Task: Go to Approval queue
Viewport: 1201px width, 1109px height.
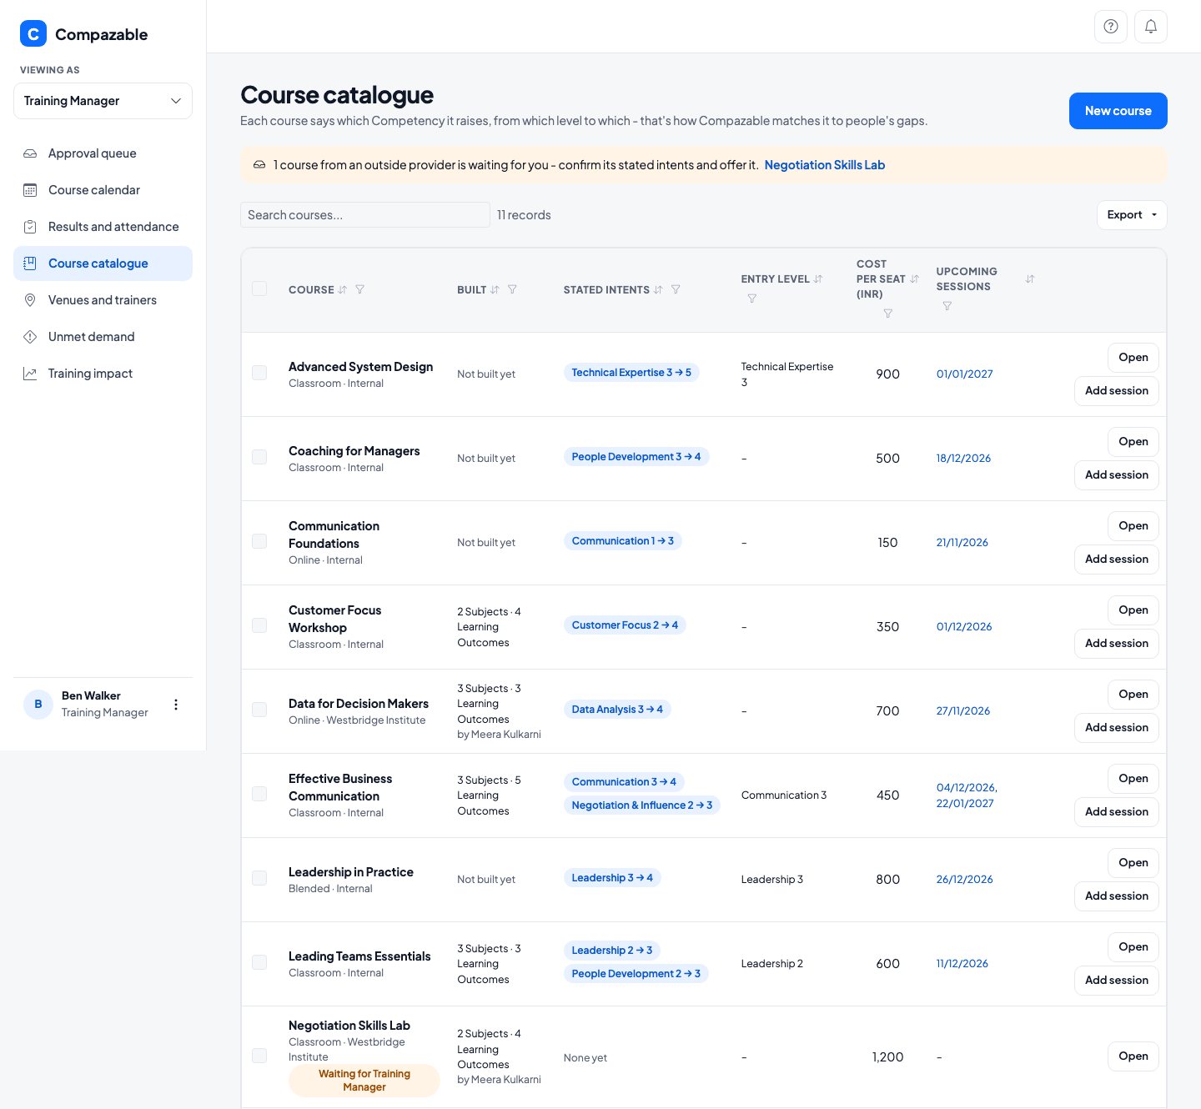Action: (103, 153)
